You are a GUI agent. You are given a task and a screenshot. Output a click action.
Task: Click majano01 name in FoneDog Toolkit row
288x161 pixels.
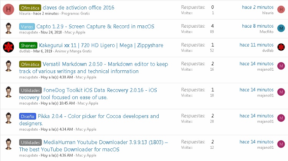[x=265, y=96]
